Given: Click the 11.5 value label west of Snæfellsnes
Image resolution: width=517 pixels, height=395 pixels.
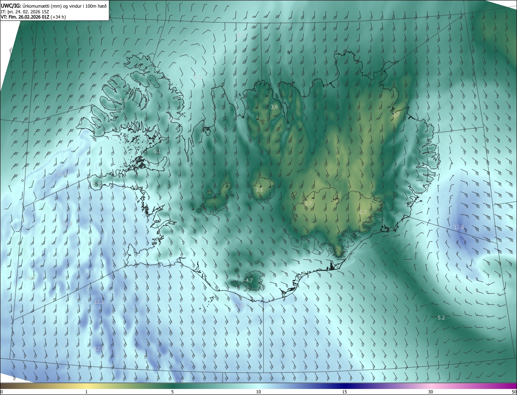Looking at the screenshot, I should [x=63, y=174].
